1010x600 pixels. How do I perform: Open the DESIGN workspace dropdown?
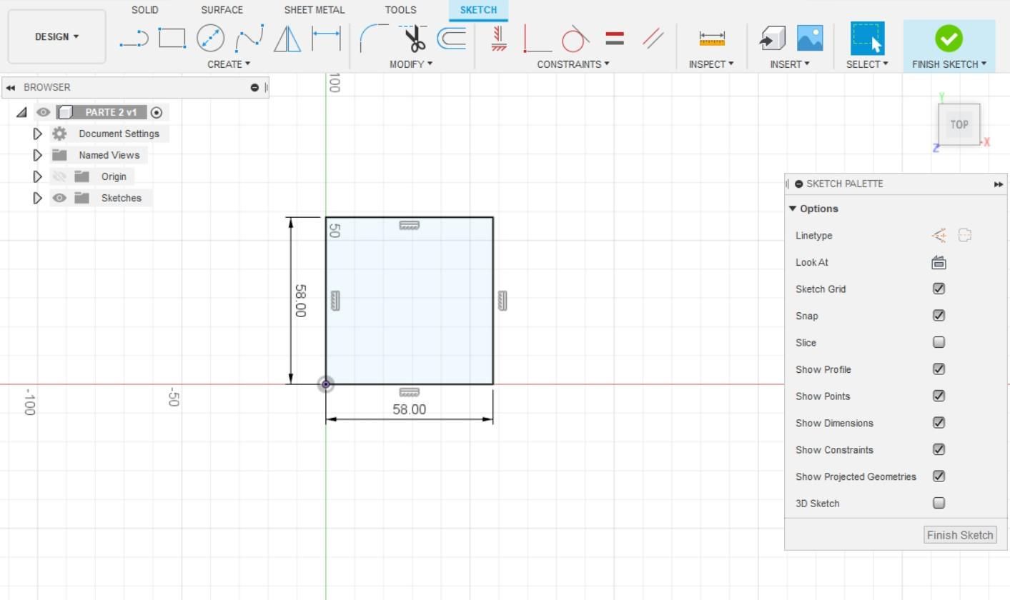57,36
